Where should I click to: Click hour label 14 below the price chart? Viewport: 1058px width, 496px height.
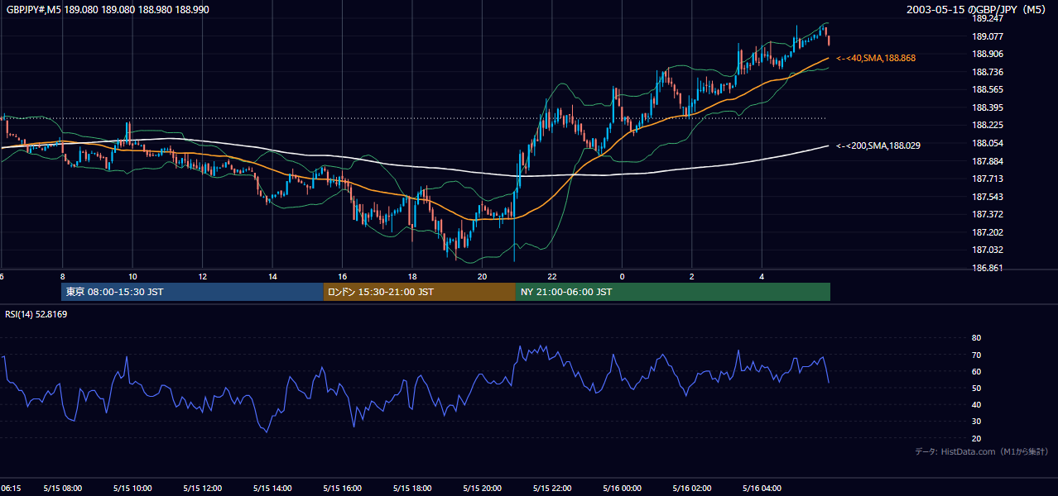coord(272,277)
